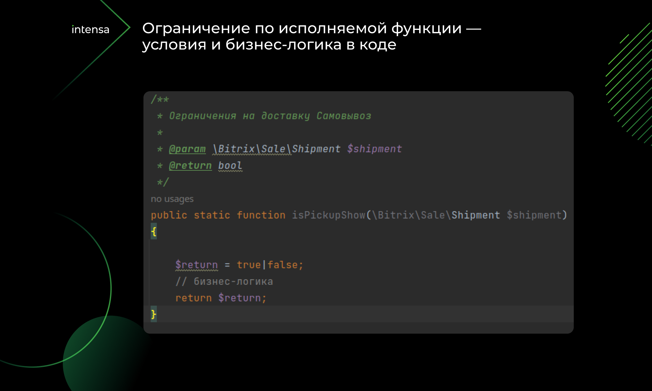The height and width of the screenshot is (391, 652).
Task: Click the 'false' keyword
Action: 282,265
